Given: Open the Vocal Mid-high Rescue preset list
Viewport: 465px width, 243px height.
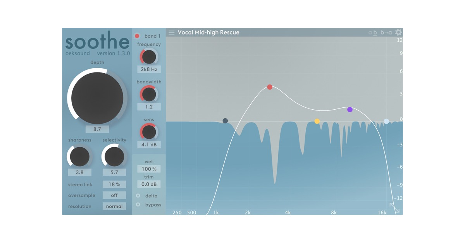Looking at the screenshot, I should 208,33.
